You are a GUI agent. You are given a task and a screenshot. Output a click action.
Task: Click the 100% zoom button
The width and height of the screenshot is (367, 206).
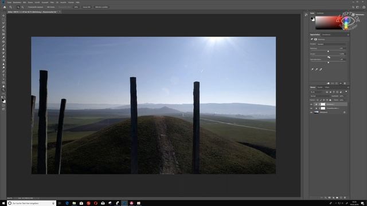[76, 7]
